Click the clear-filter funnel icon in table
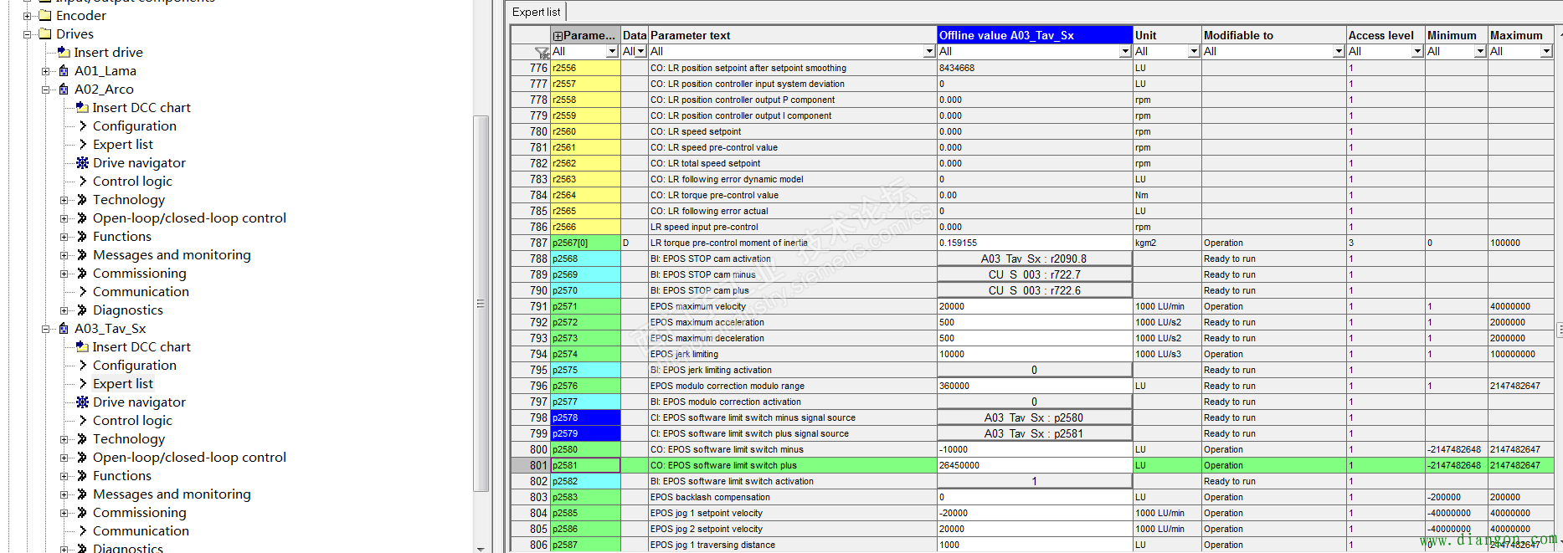 (542, 52)
